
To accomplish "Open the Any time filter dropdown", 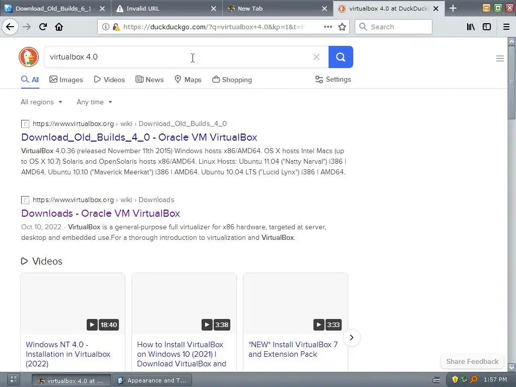I will coord(94,102).
